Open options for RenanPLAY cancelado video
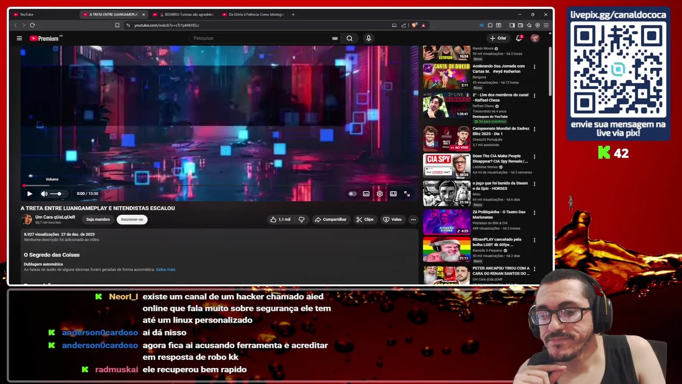 point(534,240)
